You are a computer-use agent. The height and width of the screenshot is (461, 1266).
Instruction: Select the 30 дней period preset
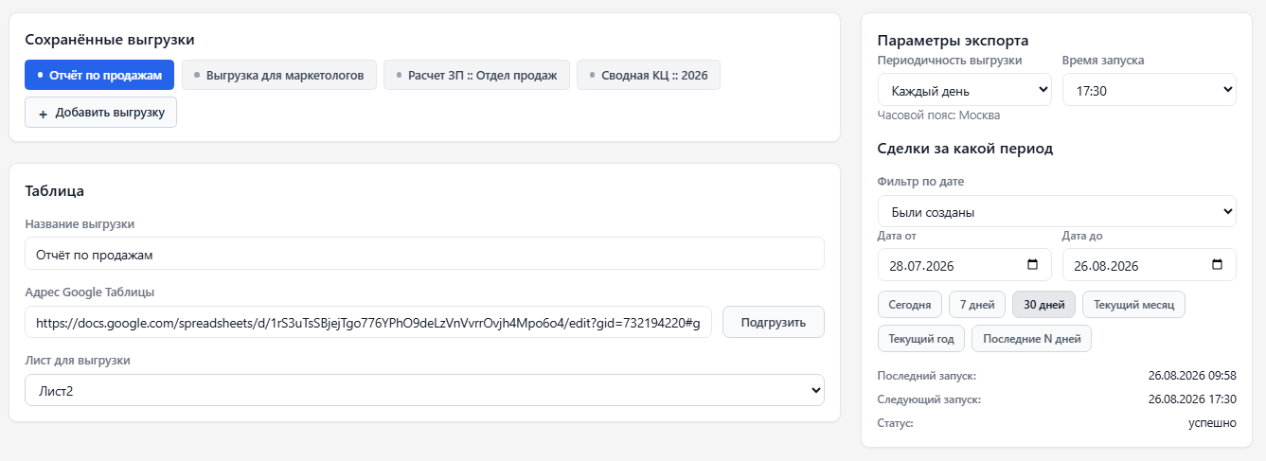(1044, 304)
